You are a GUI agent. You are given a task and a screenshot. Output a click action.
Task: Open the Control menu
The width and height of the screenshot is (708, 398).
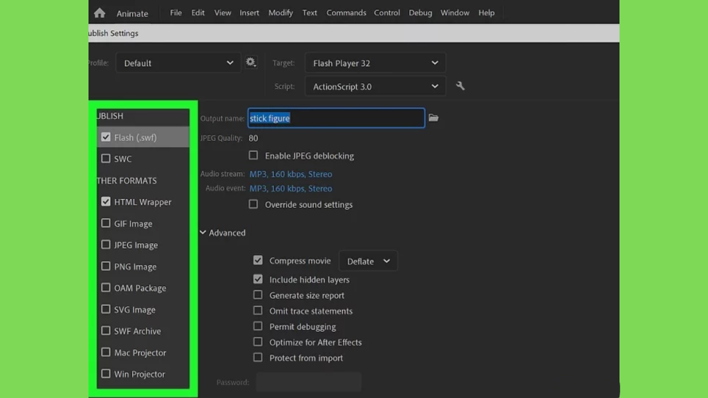[x=387, y=12]
